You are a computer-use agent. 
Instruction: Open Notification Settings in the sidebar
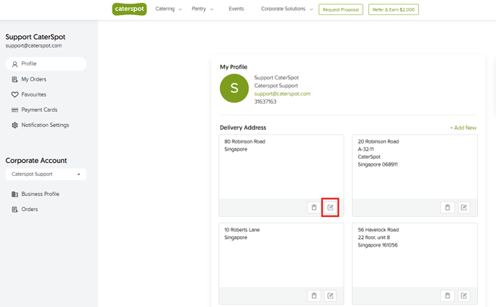(45, 125)
